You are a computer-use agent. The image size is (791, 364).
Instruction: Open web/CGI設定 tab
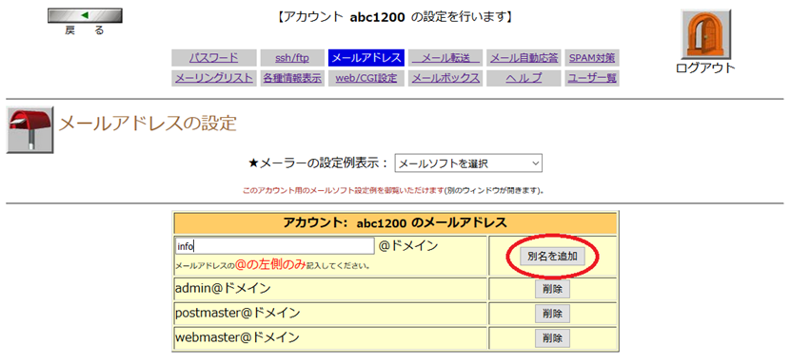[x=366, y=78]
